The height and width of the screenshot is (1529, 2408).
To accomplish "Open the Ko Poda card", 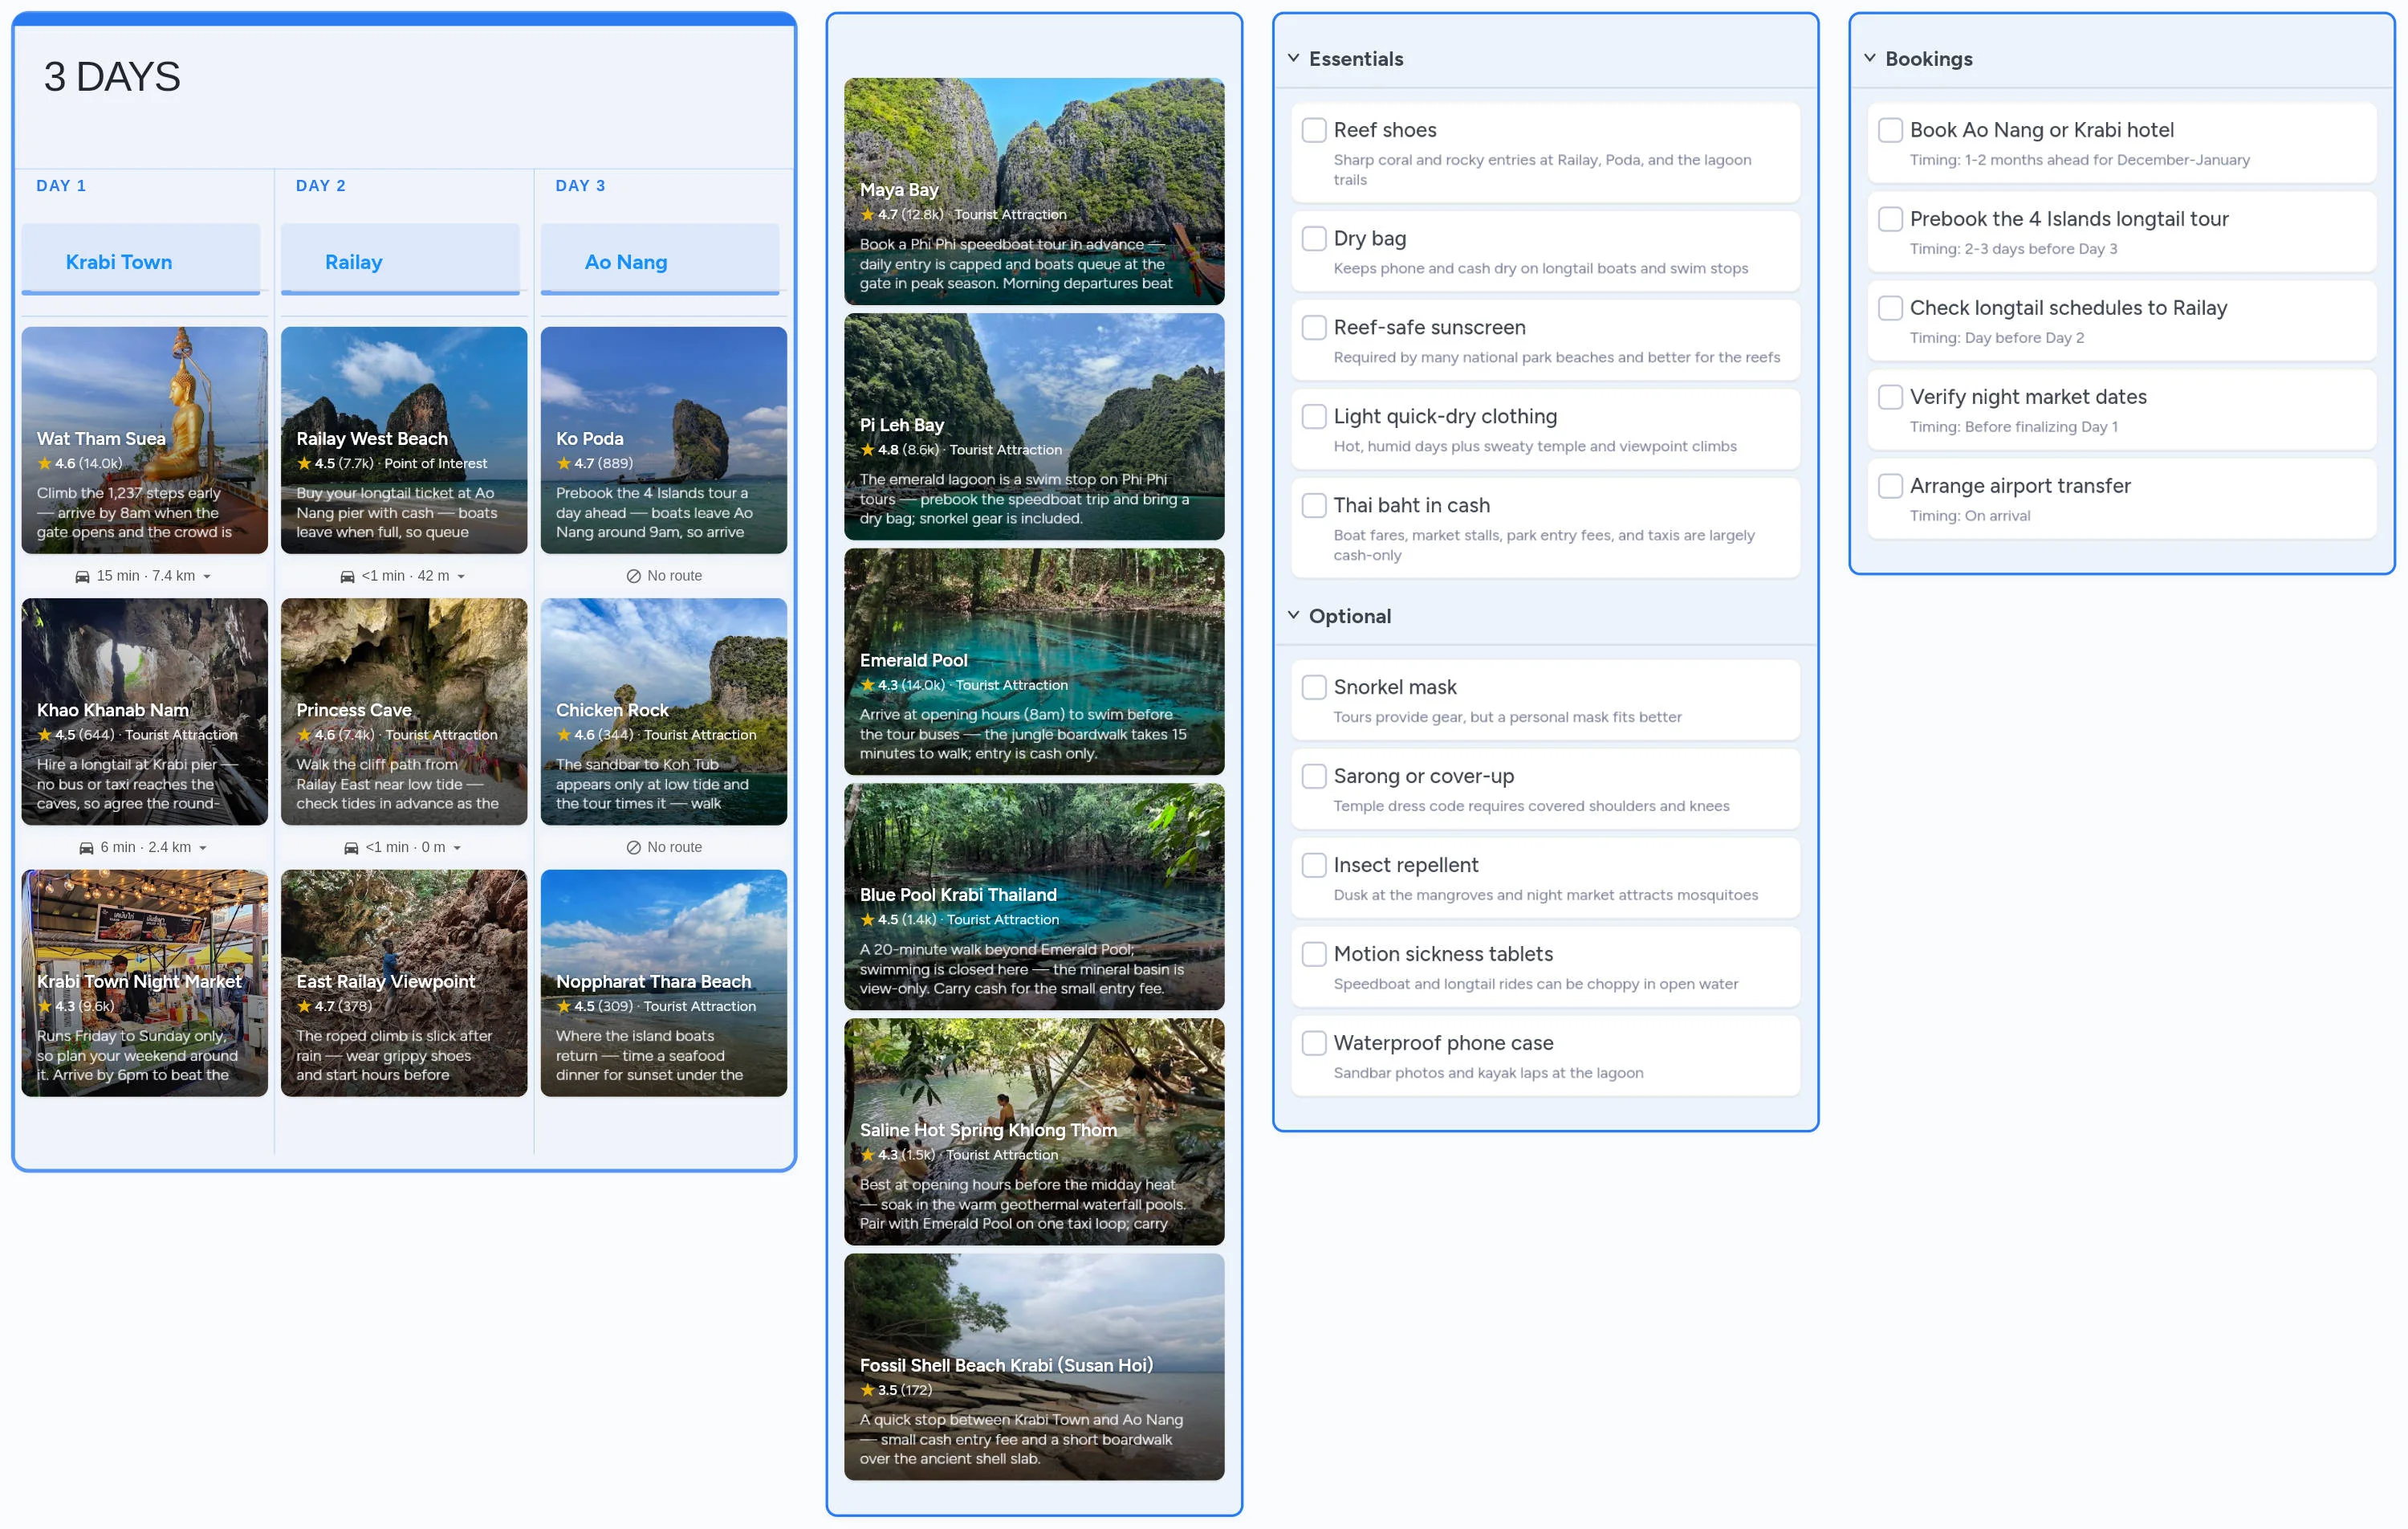I will tap(664, 440).
